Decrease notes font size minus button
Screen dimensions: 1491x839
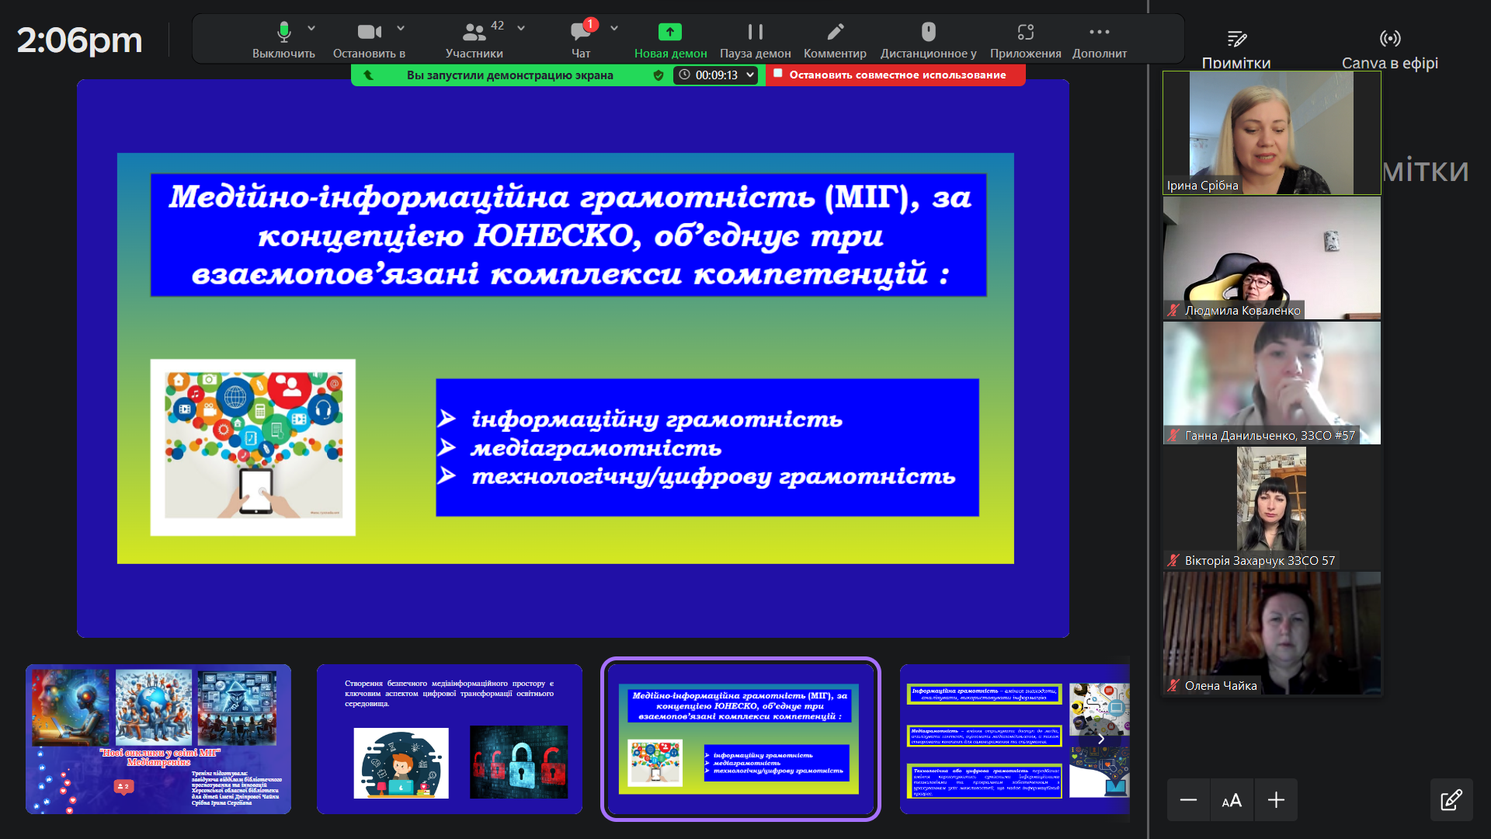pyautogui.click(x=1188, y=800)
